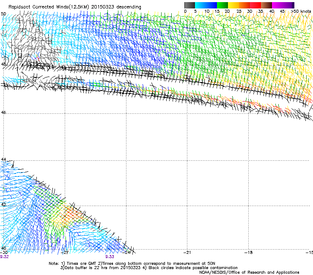Click the orange 25-30 knots legend segment
The height and width of the screenshot is (275, 313).
tap(244, 5)
